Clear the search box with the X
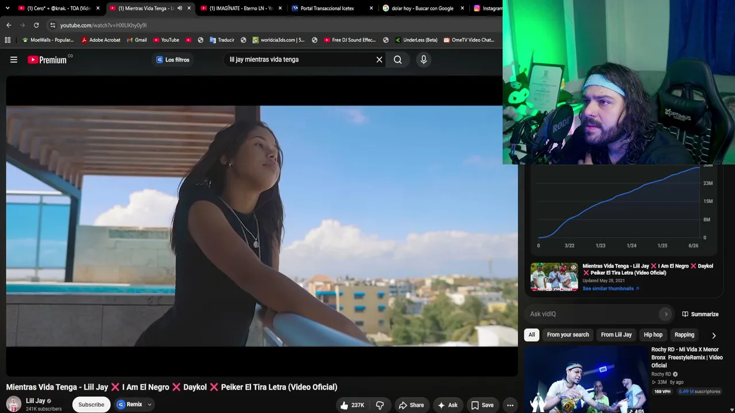Image resolution: width=735 pixels, height=413 pixels. pos(379,60)
